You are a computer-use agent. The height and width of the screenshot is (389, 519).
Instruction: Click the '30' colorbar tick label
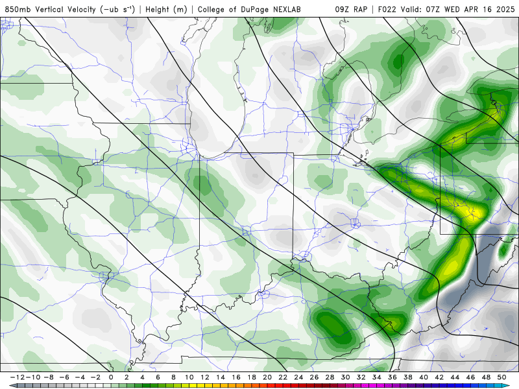pyautogui.click(x=345, y=377)
